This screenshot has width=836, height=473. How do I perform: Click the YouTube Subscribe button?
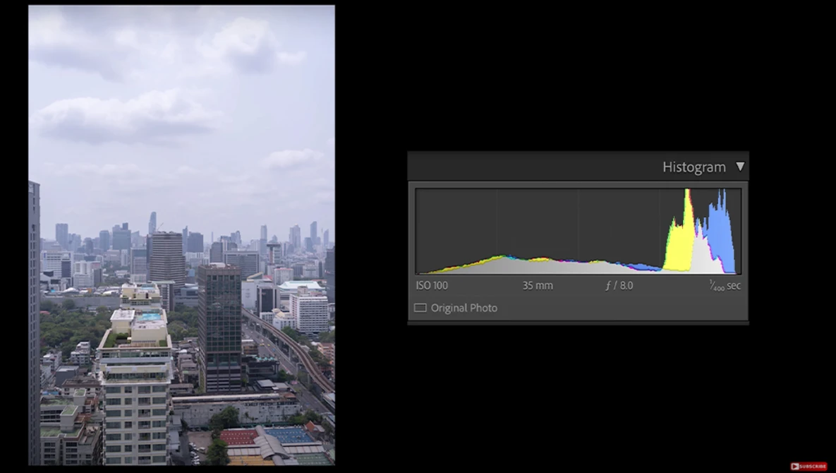tap(808, 466)
